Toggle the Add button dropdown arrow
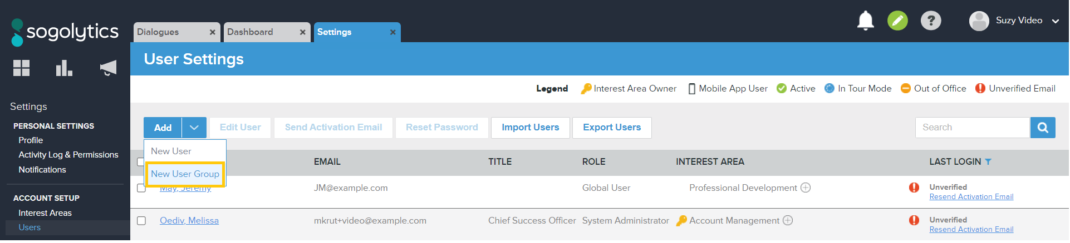This screenshot has height=243, width=1070. 194,128
